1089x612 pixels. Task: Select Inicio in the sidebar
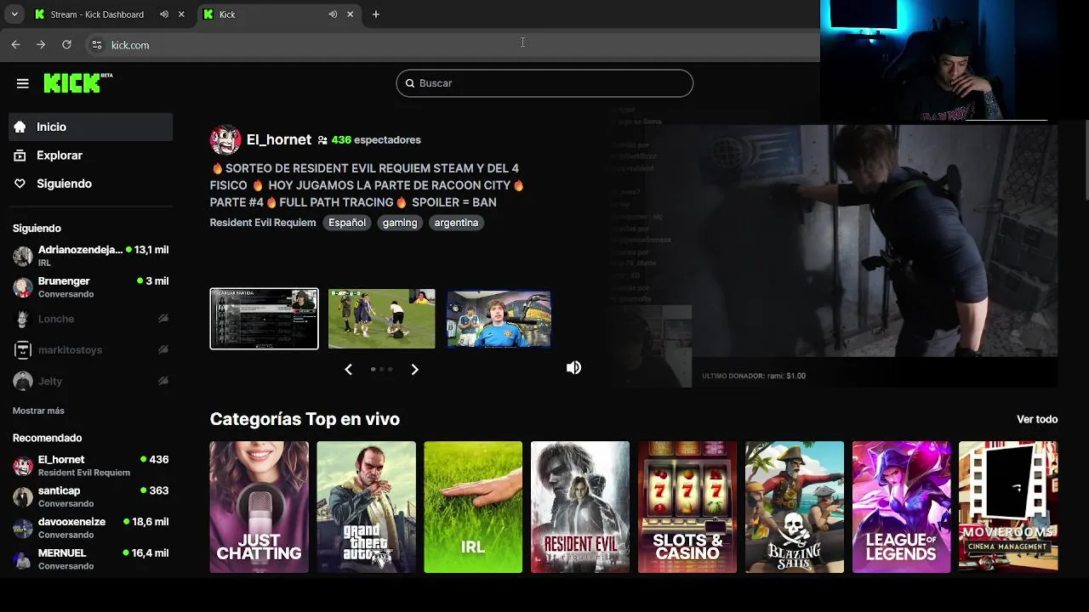90,127
